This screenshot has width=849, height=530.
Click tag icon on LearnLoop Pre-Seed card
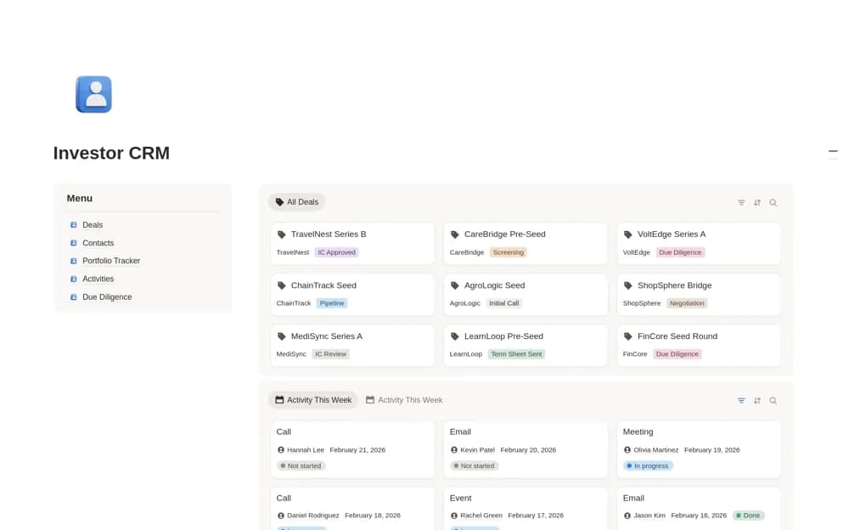coord(455,336)
